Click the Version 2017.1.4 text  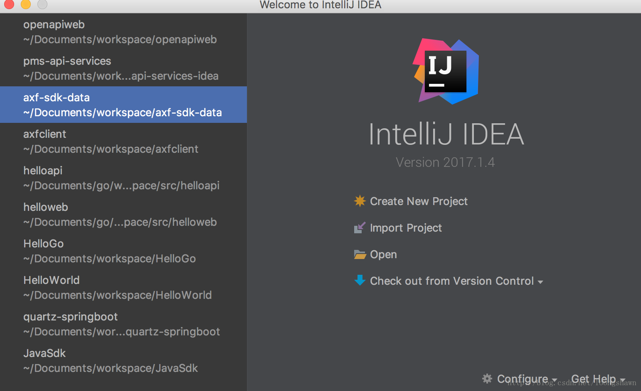click(445, 162)
